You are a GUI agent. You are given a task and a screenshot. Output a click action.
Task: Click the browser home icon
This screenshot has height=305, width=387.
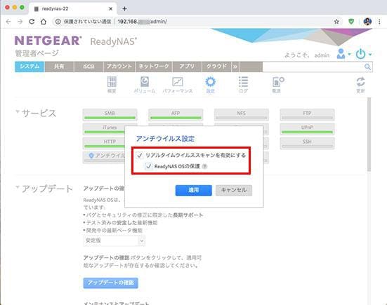point(44,22)
